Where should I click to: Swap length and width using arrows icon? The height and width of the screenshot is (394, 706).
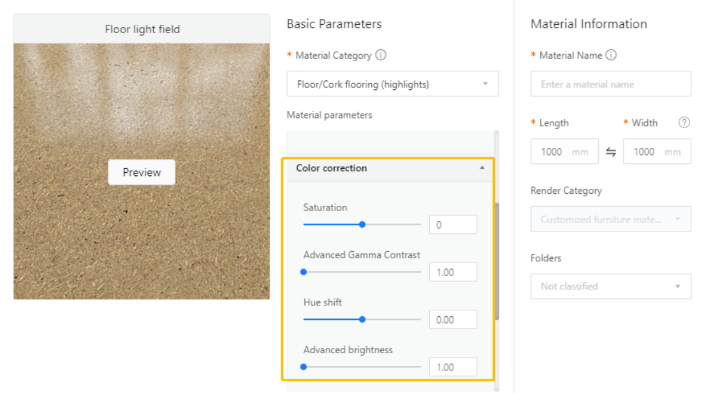(x=611, y=152)
